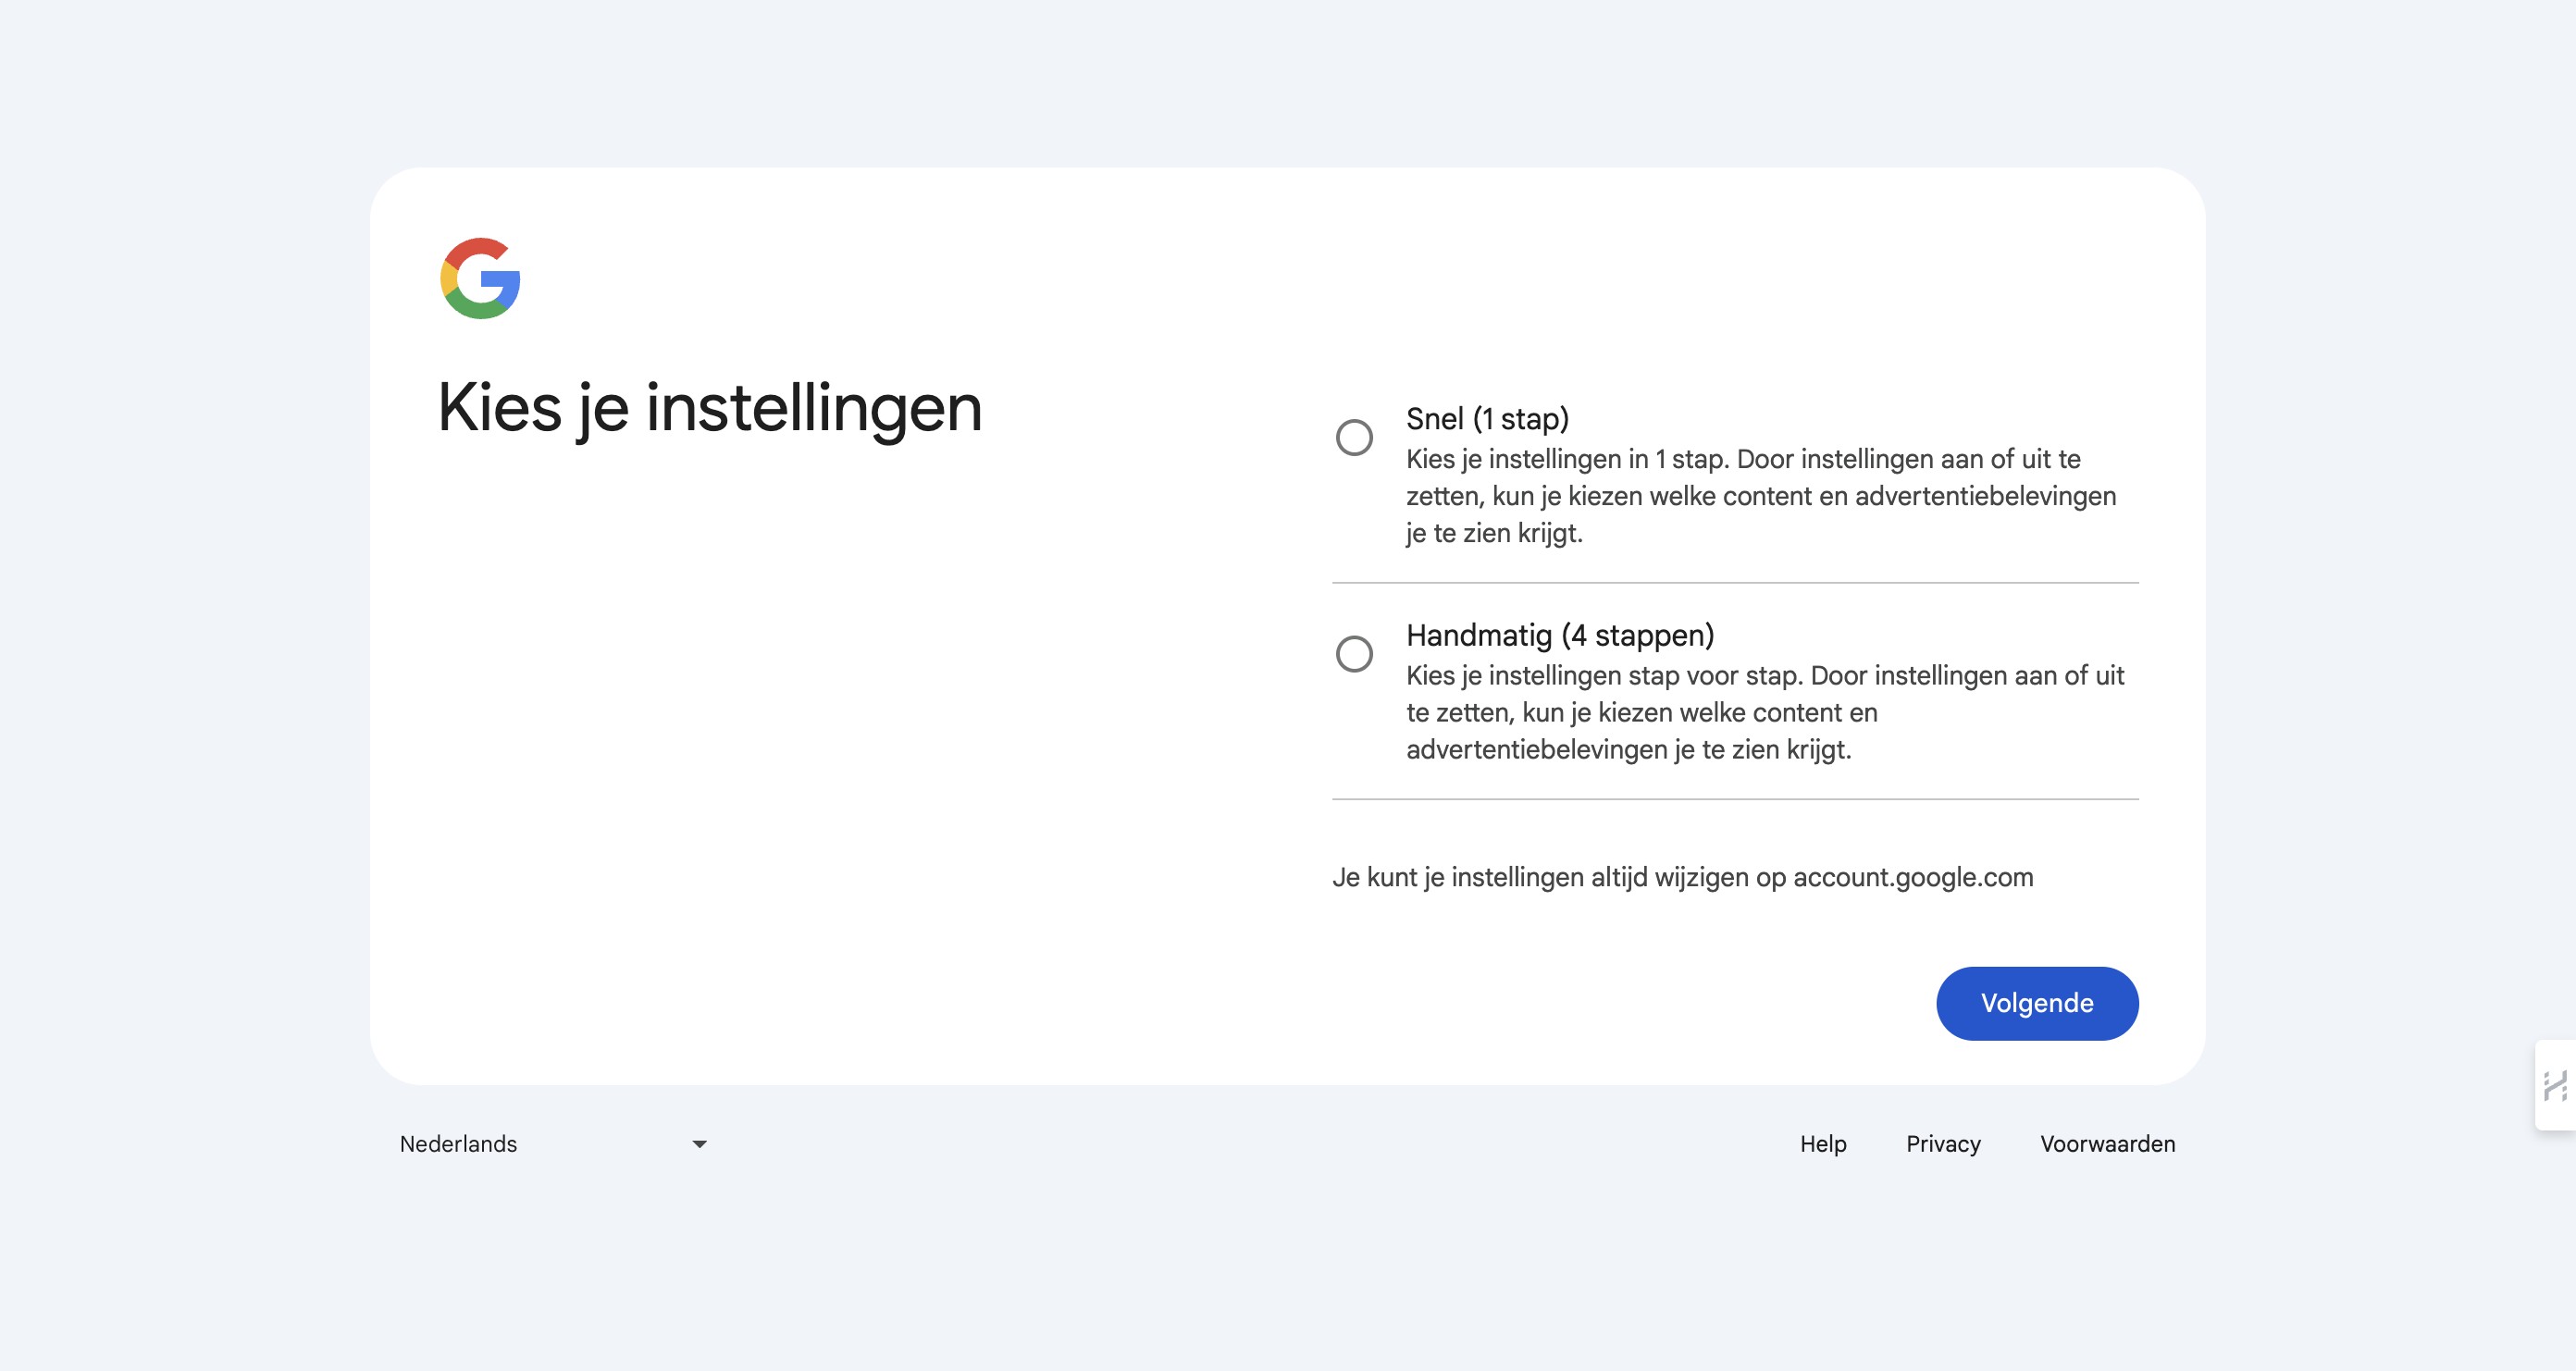Open the Voorwaarden link
Viewport: 2576px width, 1371px height.
coord(2107,1144)
